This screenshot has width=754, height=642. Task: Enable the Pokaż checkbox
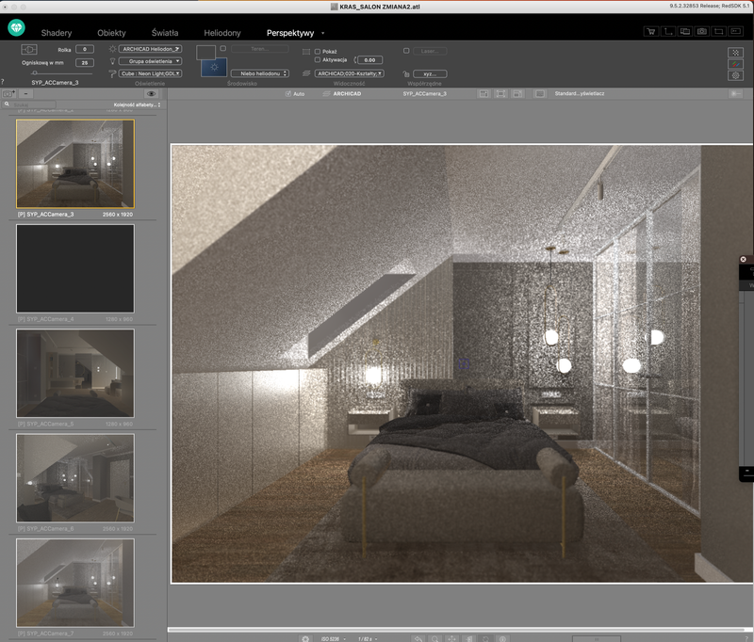pos(318,52)
